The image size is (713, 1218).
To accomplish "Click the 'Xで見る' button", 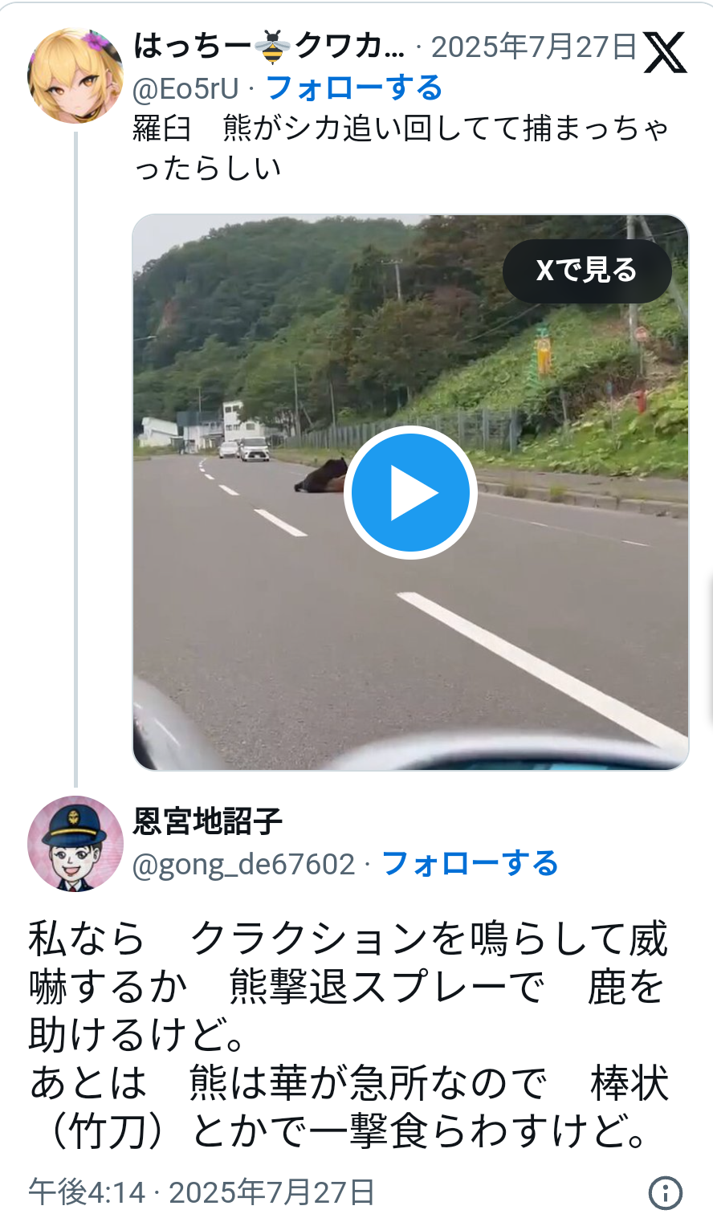I will (x=587, y=271).
